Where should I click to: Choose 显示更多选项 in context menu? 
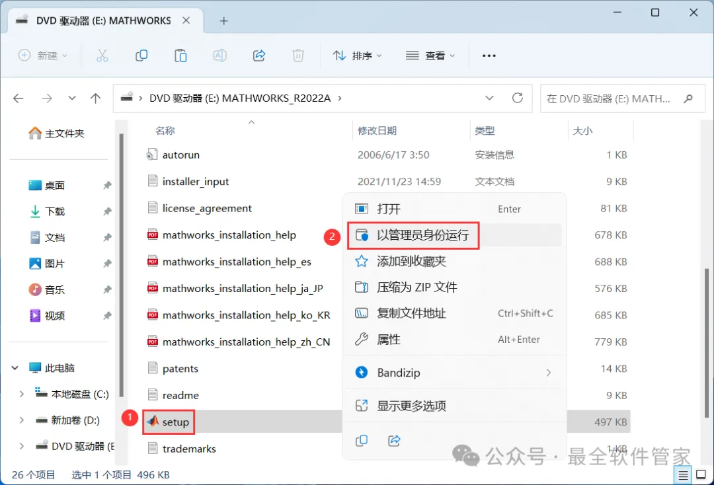point(454,406)
